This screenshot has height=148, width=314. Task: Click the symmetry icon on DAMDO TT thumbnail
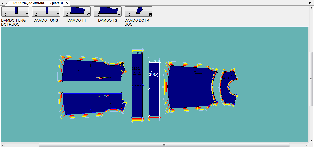89,15
